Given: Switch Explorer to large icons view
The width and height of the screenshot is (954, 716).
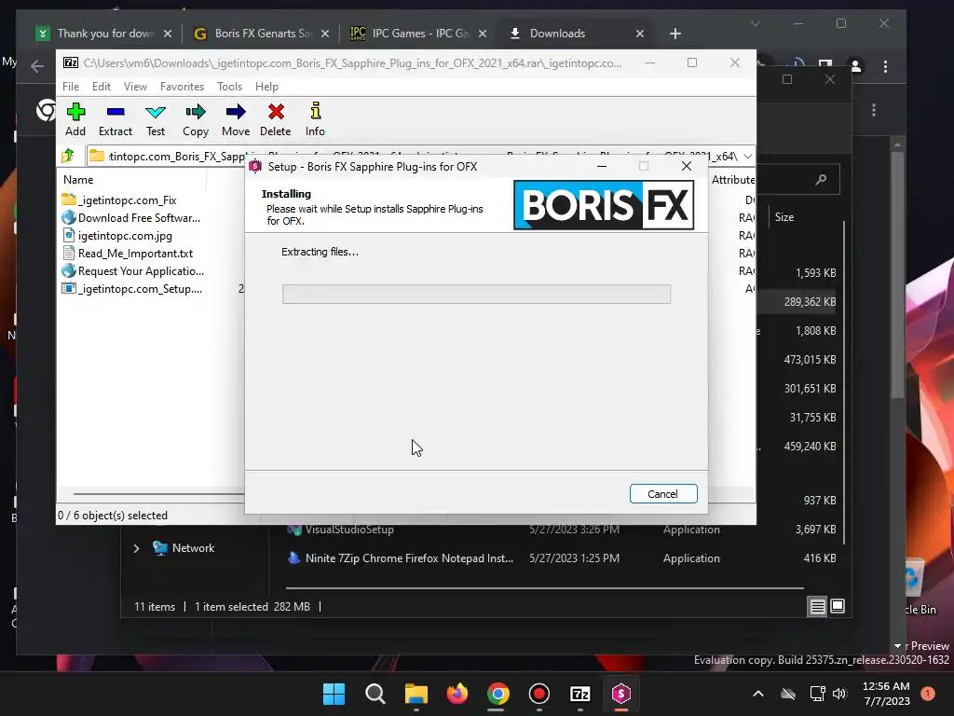Looking at the screenshot, I should point(838,606).
